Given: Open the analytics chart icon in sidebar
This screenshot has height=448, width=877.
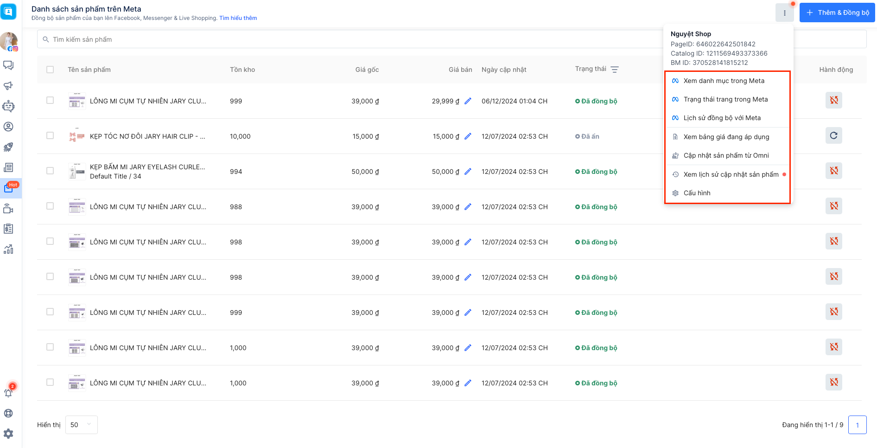Looking at the screenshot, I should pos(8,249).
